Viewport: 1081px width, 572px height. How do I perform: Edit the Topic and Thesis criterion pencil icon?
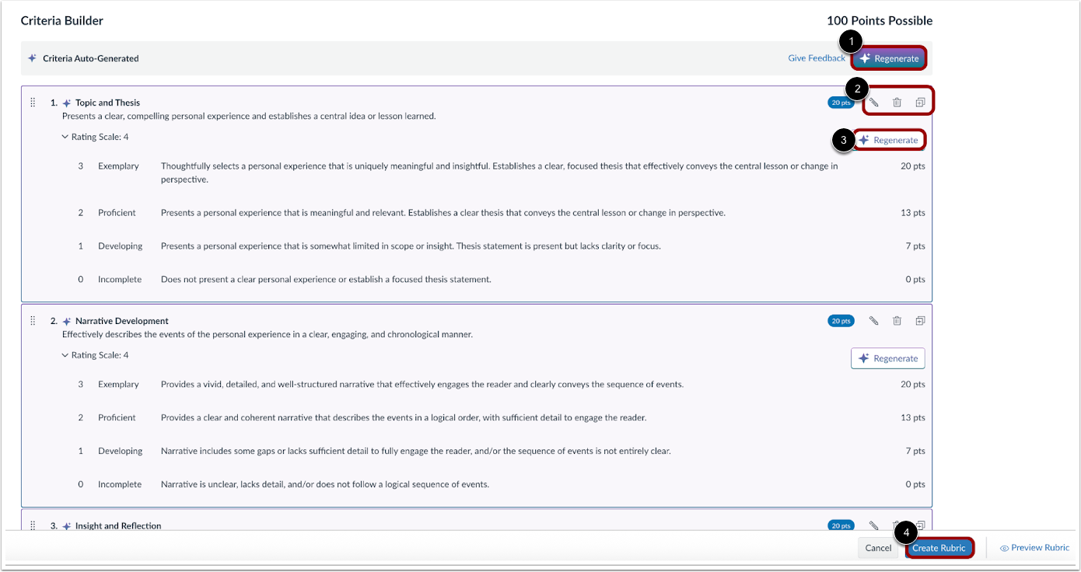click(874, 101)
